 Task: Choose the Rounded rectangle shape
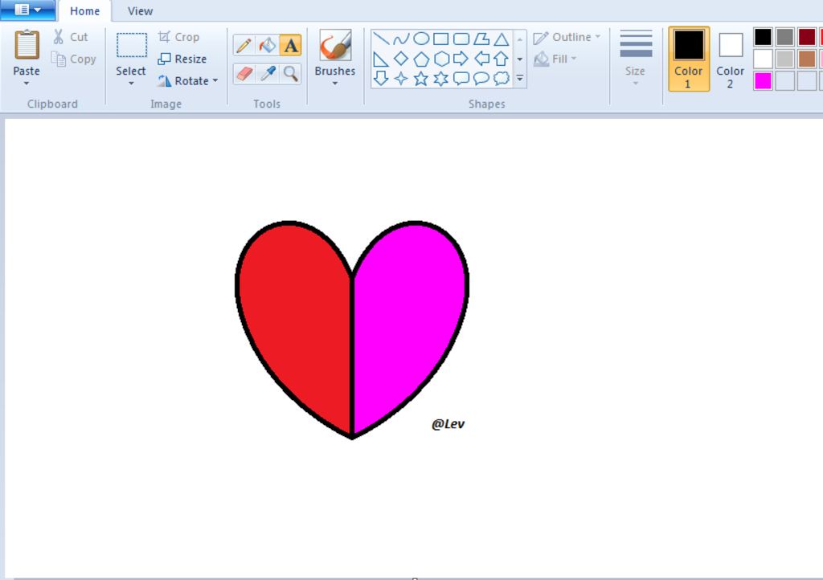[461, 39]
